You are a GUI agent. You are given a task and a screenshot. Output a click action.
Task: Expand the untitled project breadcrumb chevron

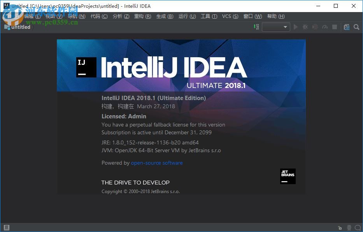pyautogui.click(x=33, y=27)
